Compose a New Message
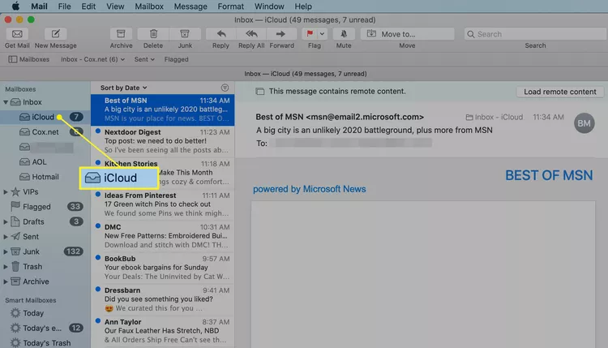The height and width of the screenshot is (348, 608). [x=55, y=34]
